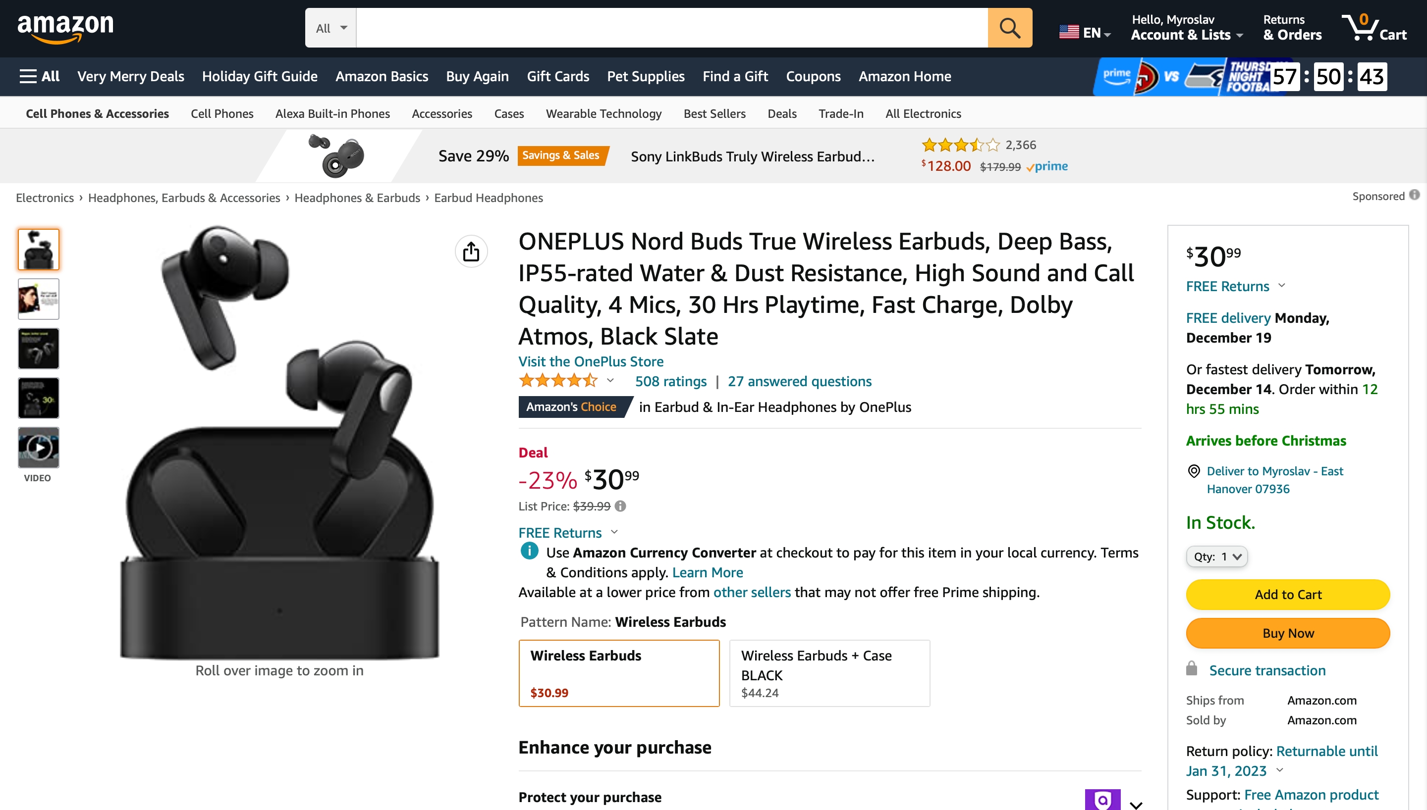Select Wireless Earbuds + Case BLACK option
The height and width of the screenshot is (810, 1427).
tap(829, 672)
